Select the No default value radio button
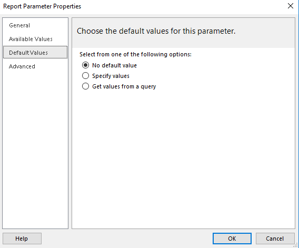 click(85, 65)
